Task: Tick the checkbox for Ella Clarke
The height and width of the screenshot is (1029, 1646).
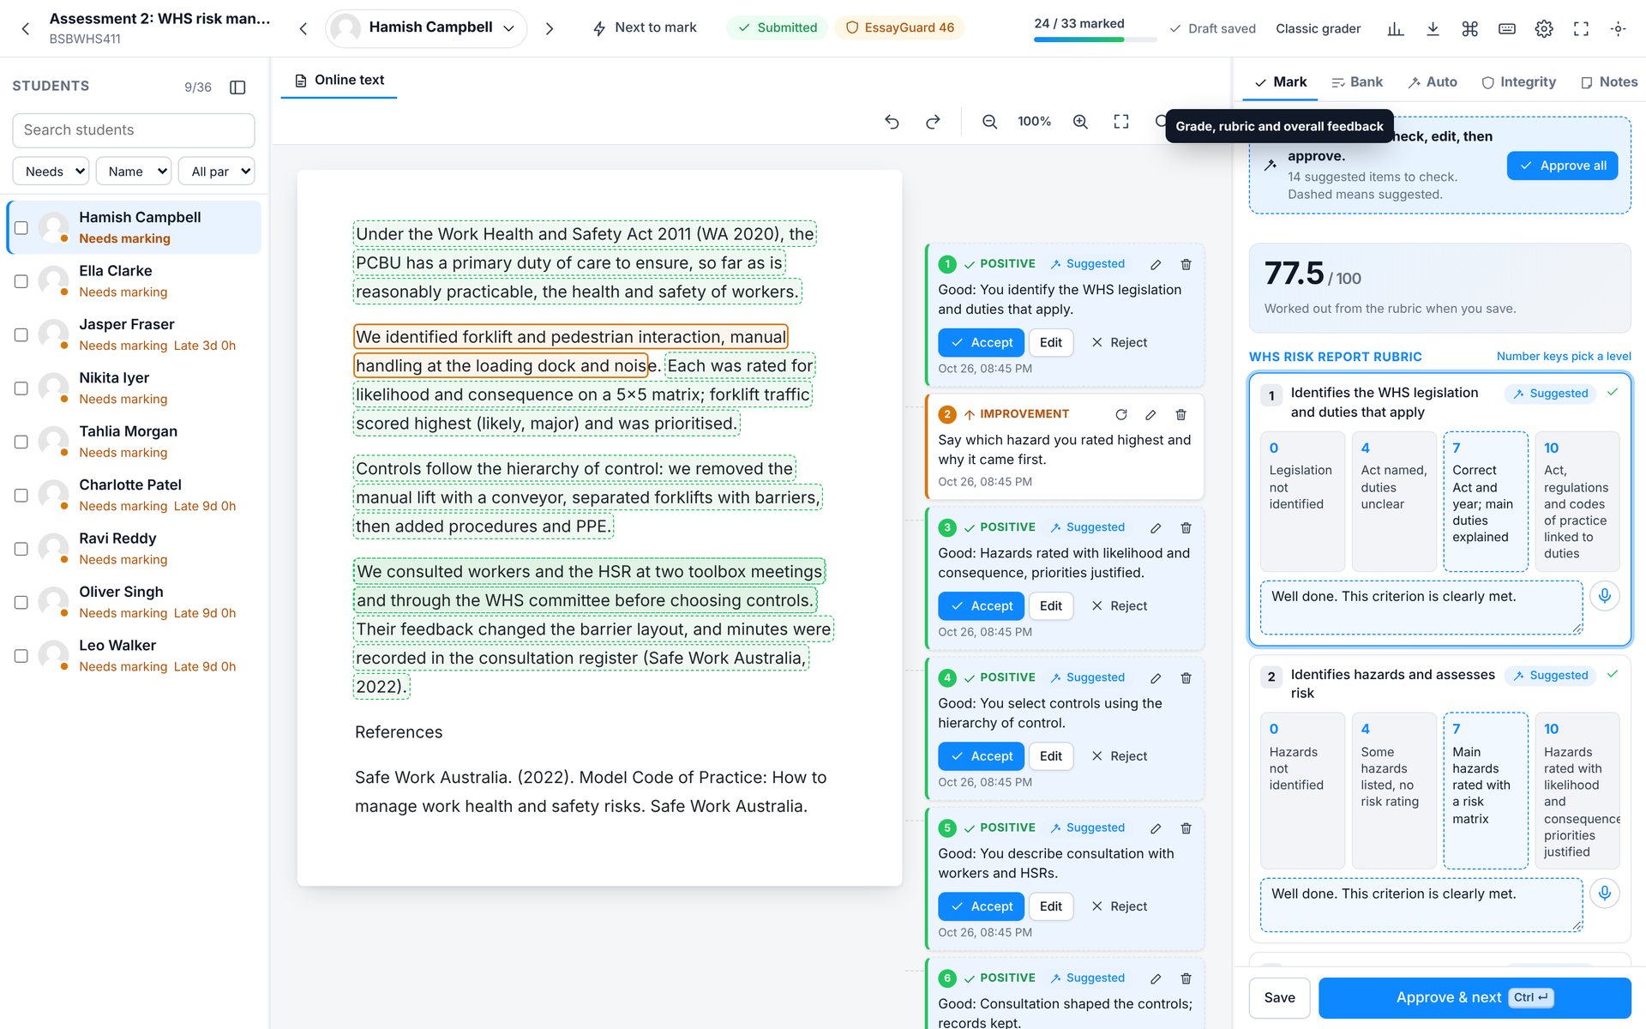Action: pos(21,281)
